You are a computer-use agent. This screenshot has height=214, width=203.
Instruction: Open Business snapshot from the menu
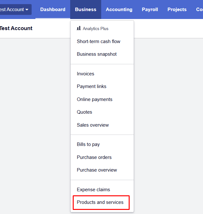point(97,54)
